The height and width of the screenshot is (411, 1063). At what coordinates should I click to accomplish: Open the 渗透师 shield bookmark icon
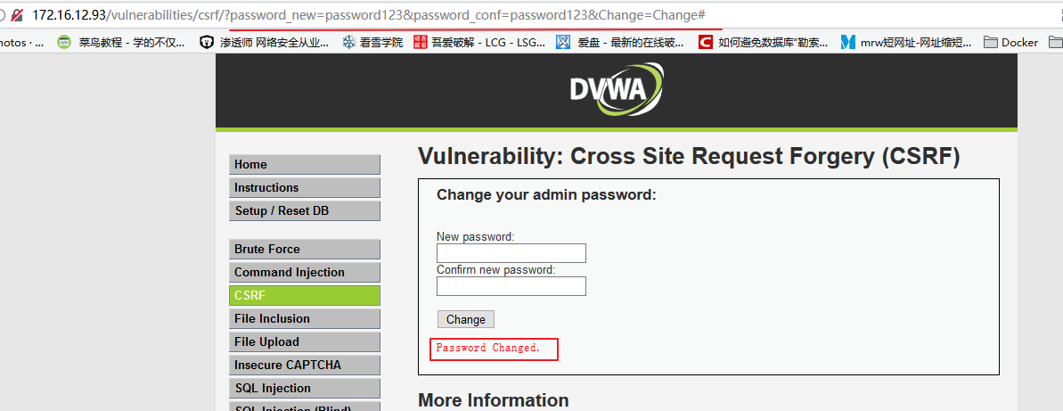click(x=207, y=42)
